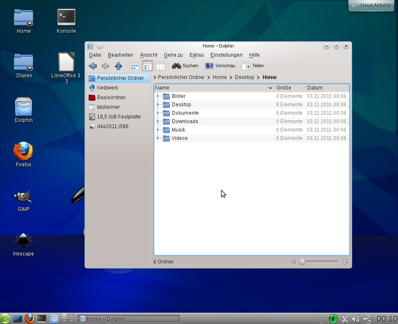The image size is (398, 324).
Task: Open the Dolphin desktop icon
Action: [24, 110]
